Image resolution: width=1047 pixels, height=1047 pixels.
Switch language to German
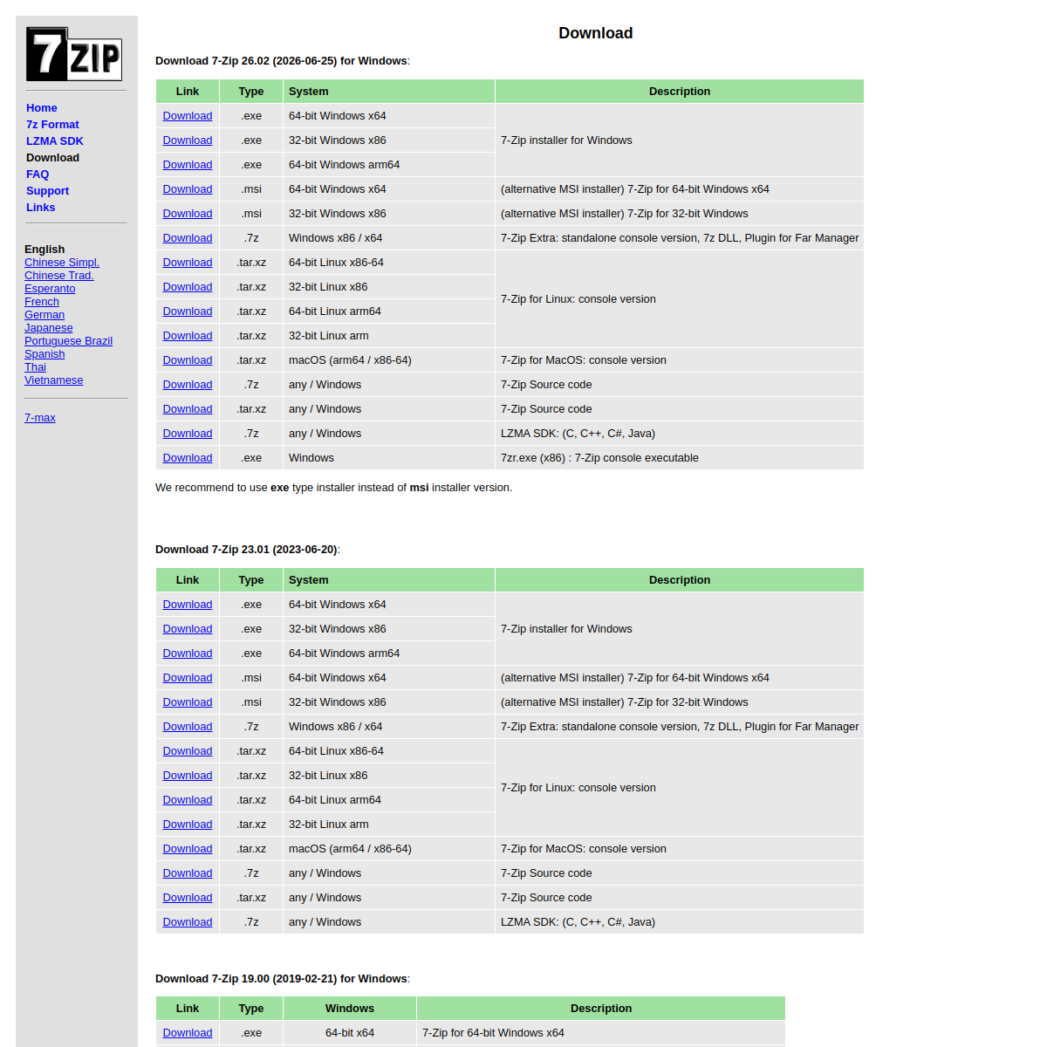pos(44,315)
